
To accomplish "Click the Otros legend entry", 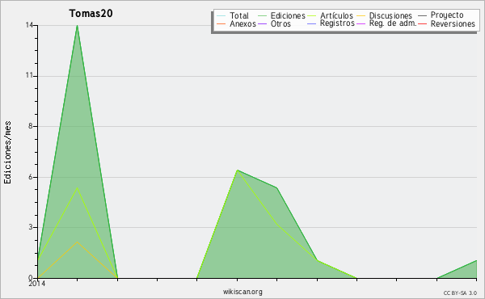I will (x=280, y=23).
